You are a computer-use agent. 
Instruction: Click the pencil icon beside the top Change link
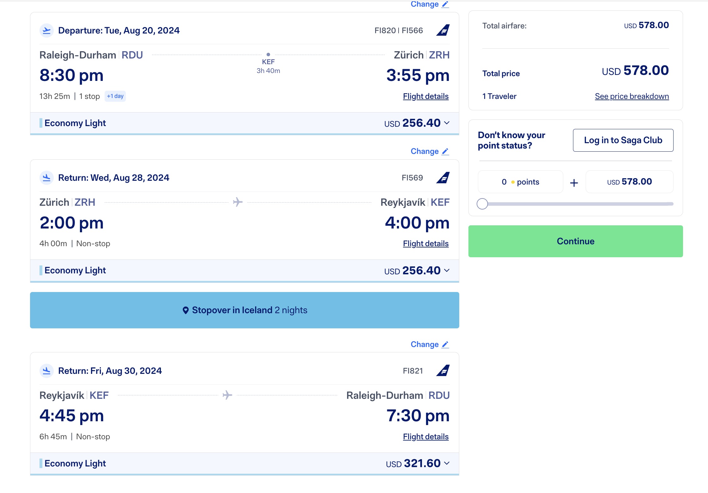446,4
